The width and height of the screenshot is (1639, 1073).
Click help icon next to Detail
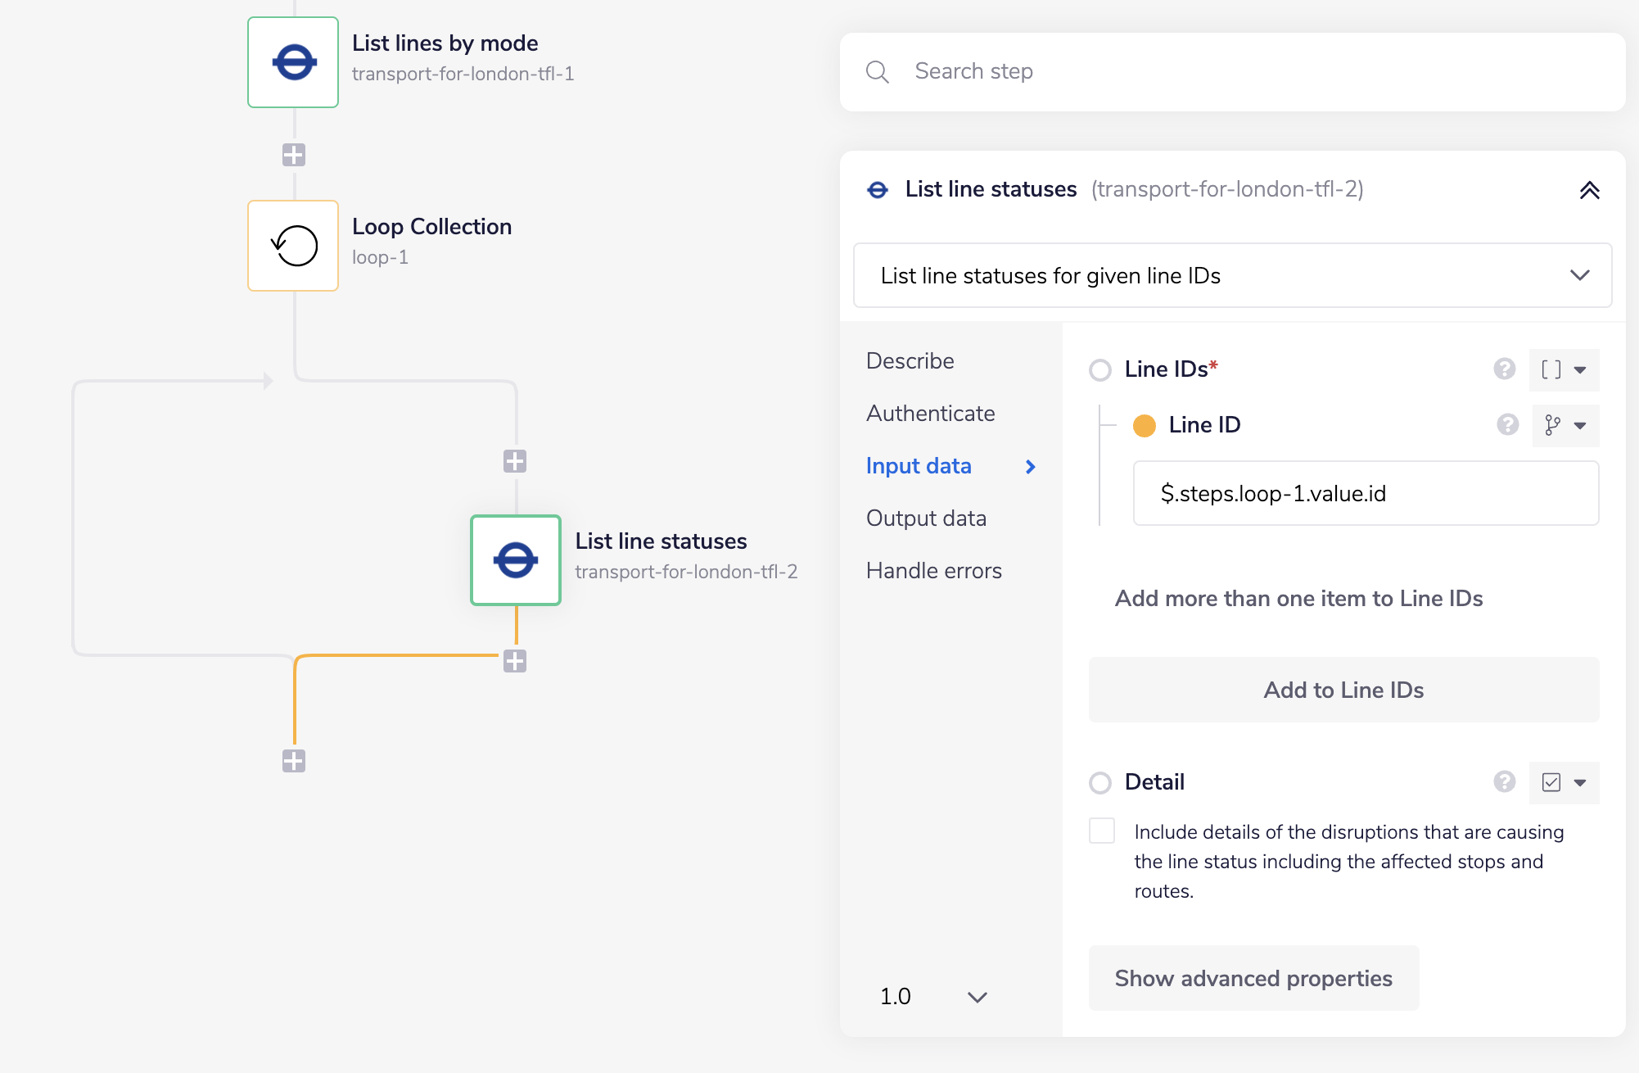pos(1504,782)
